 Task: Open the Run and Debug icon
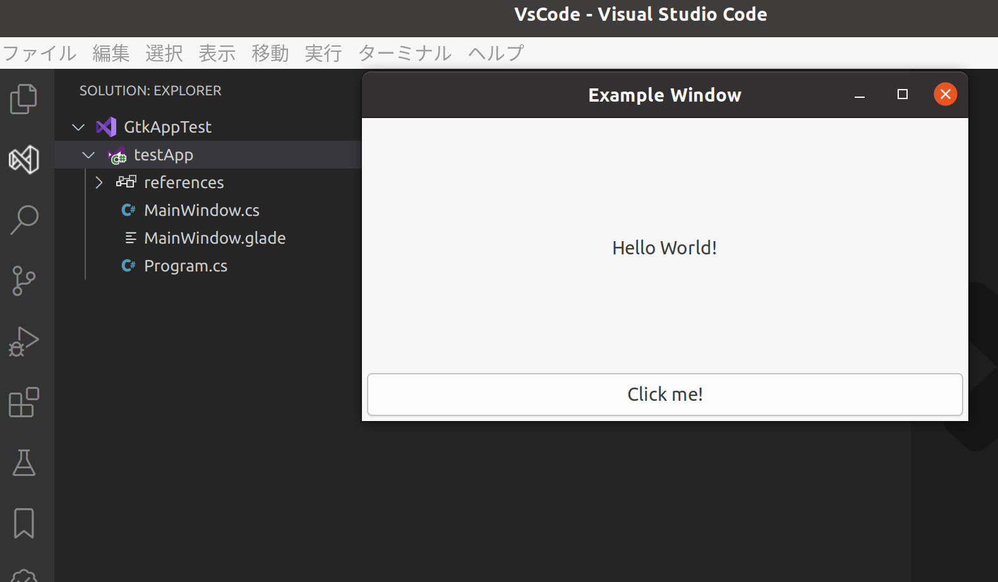[23, 341]
